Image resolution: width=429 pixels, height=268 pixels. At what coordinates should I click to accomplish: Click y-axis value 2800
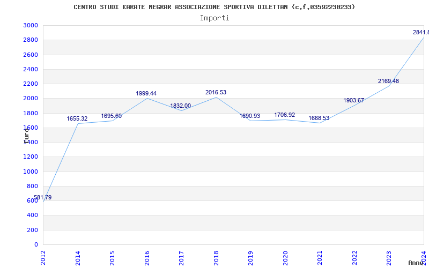pyautogui.click(x=31, y=40)
